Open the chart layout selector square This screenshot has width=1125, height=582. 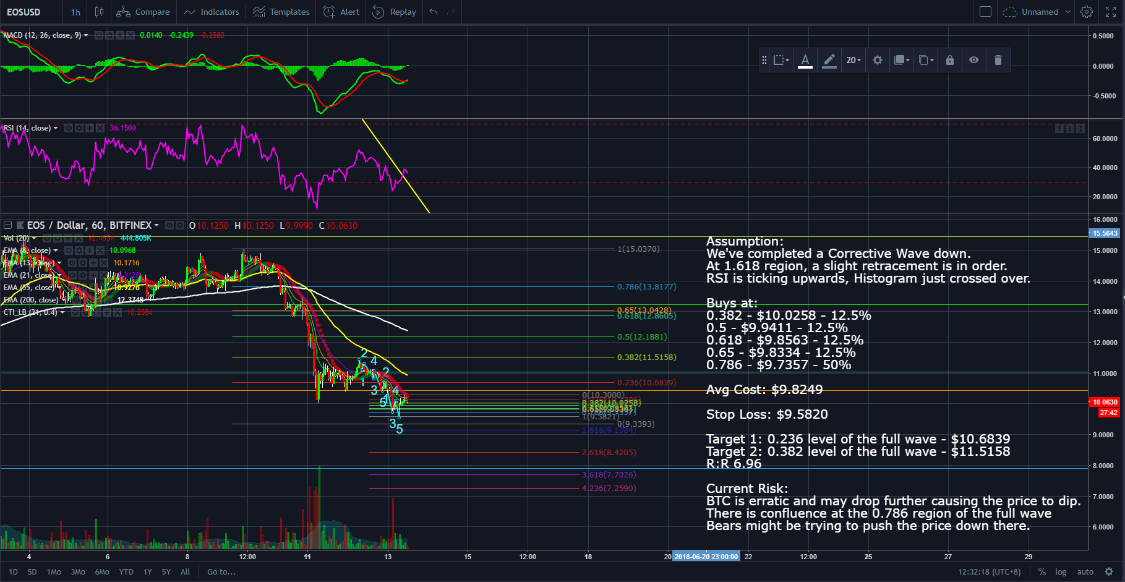[986, 12]
